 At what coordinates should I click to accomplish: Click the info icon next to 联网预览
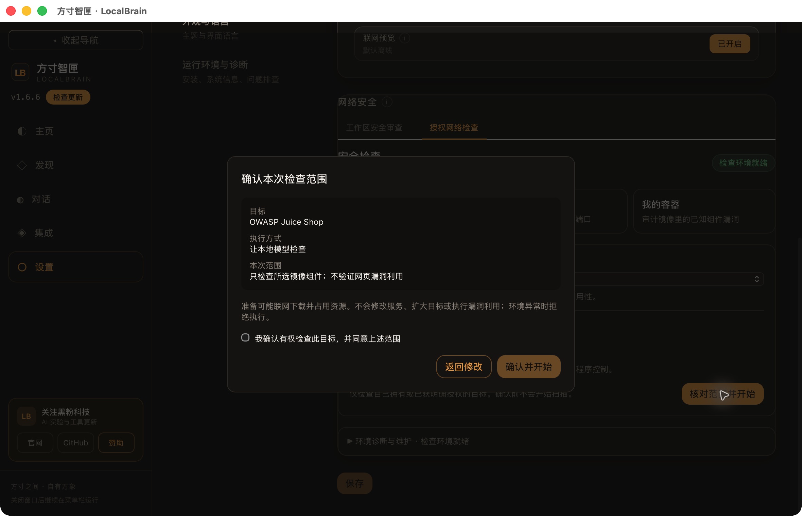click(404, 38)
